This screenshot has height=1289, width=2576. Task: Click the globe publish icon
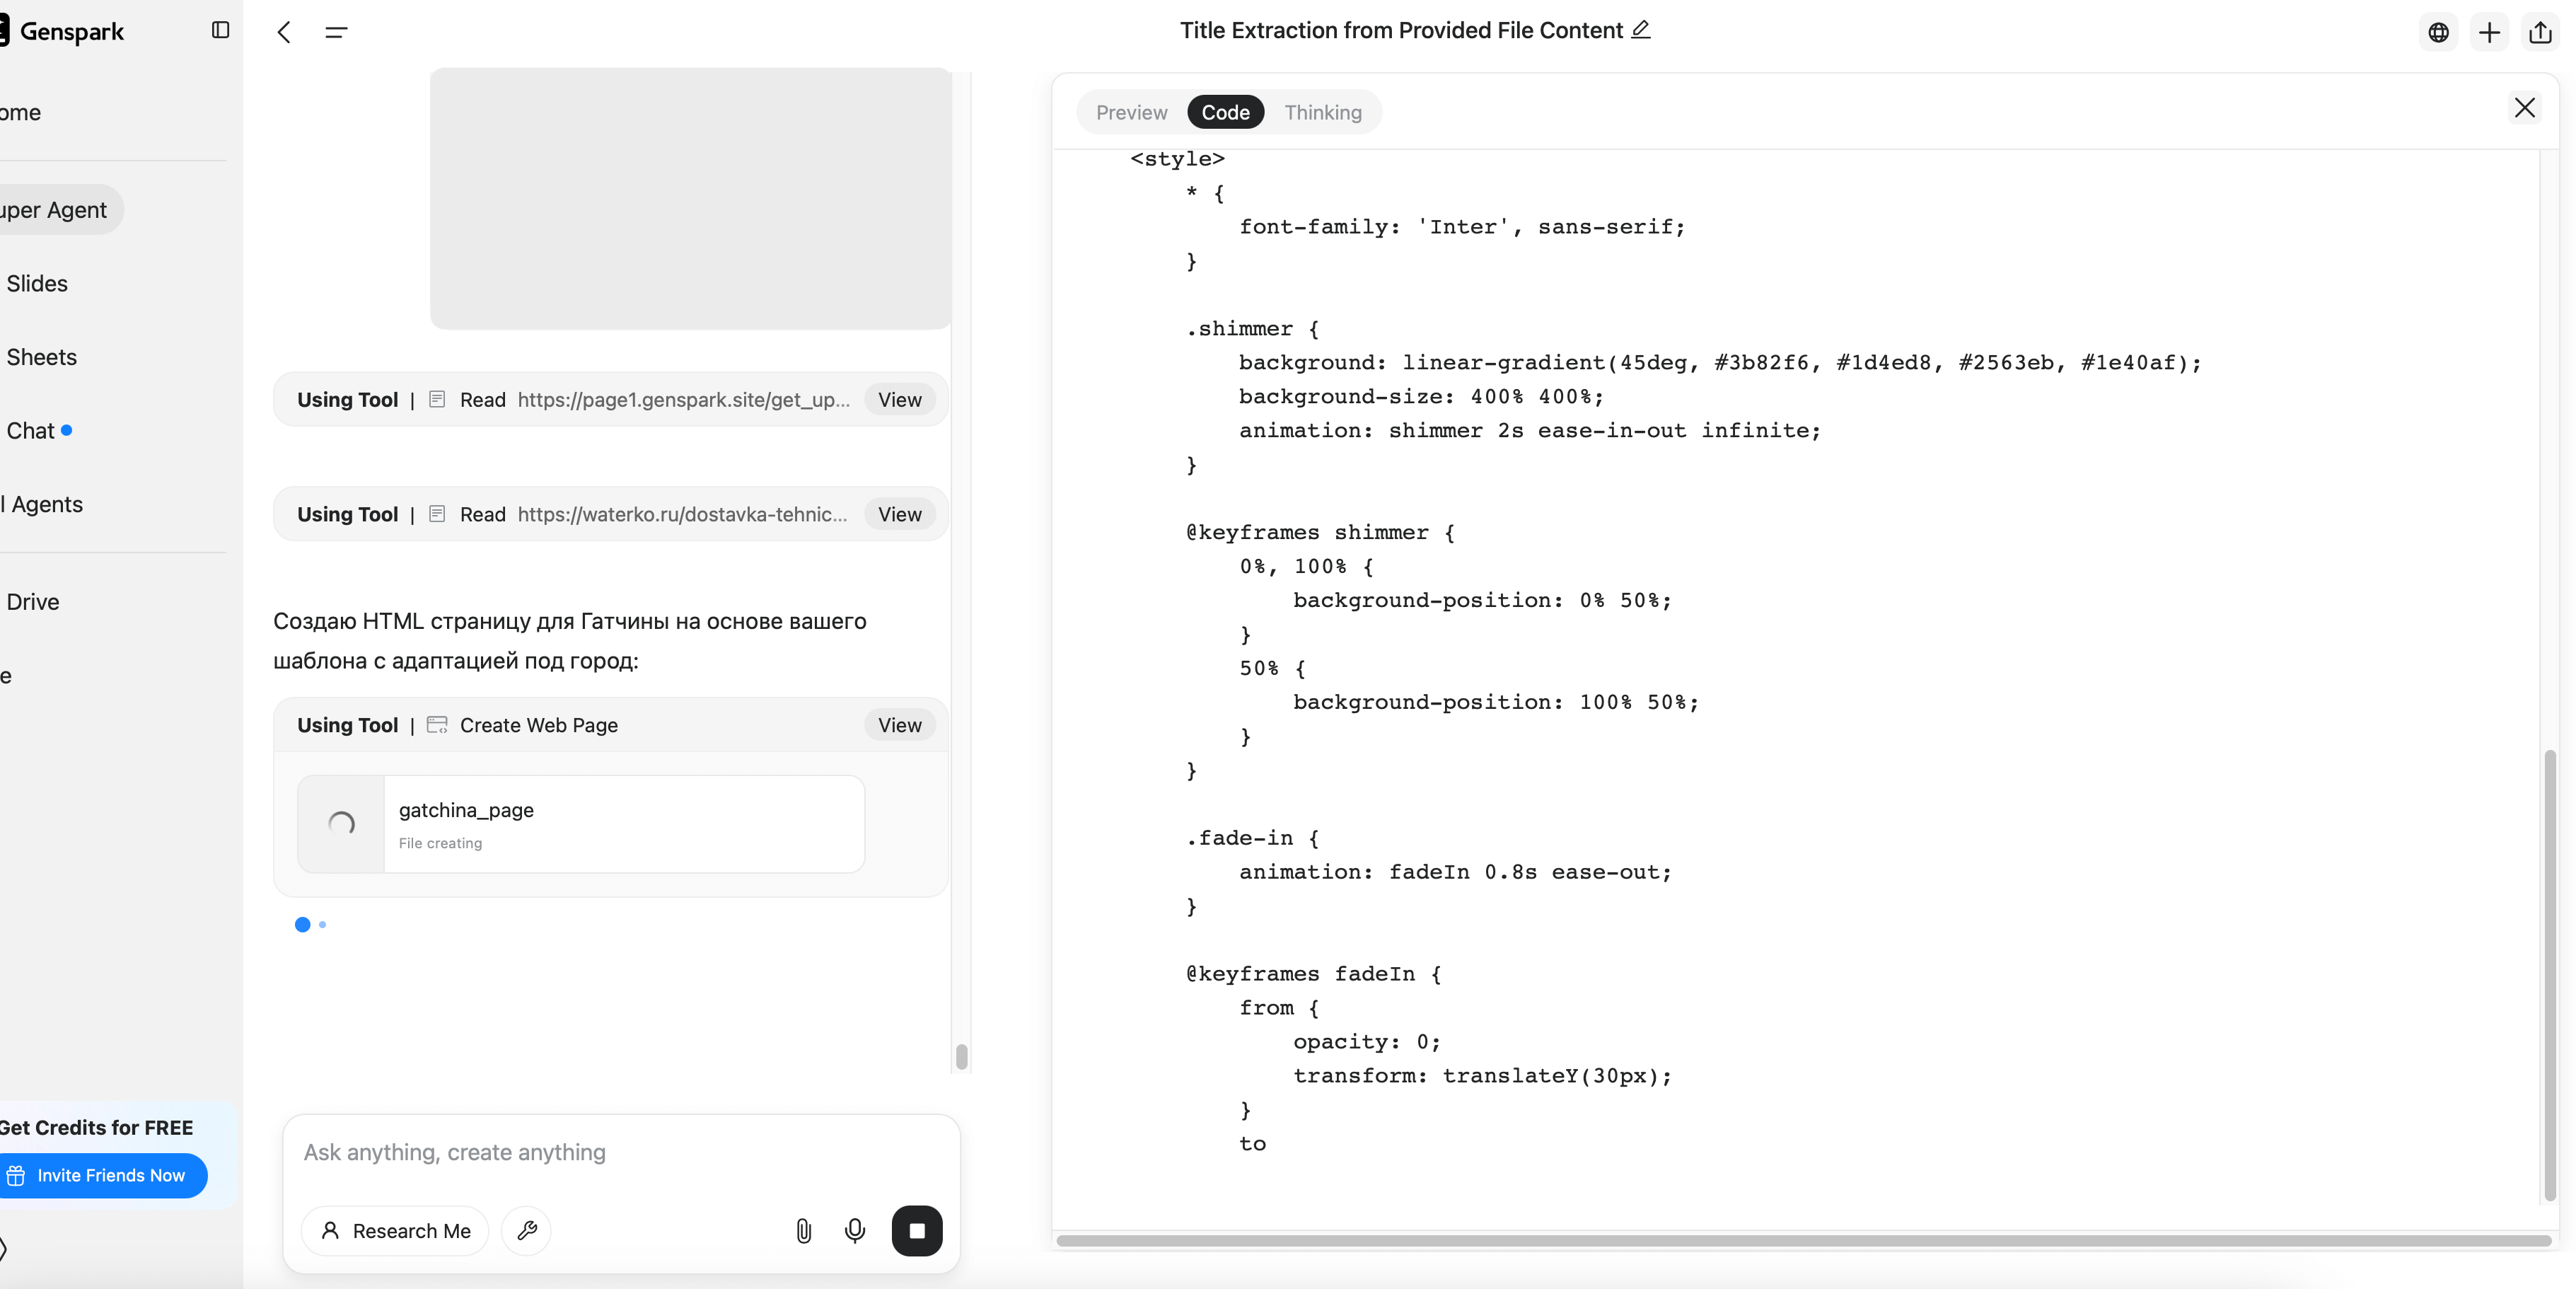coord(2438,32)
